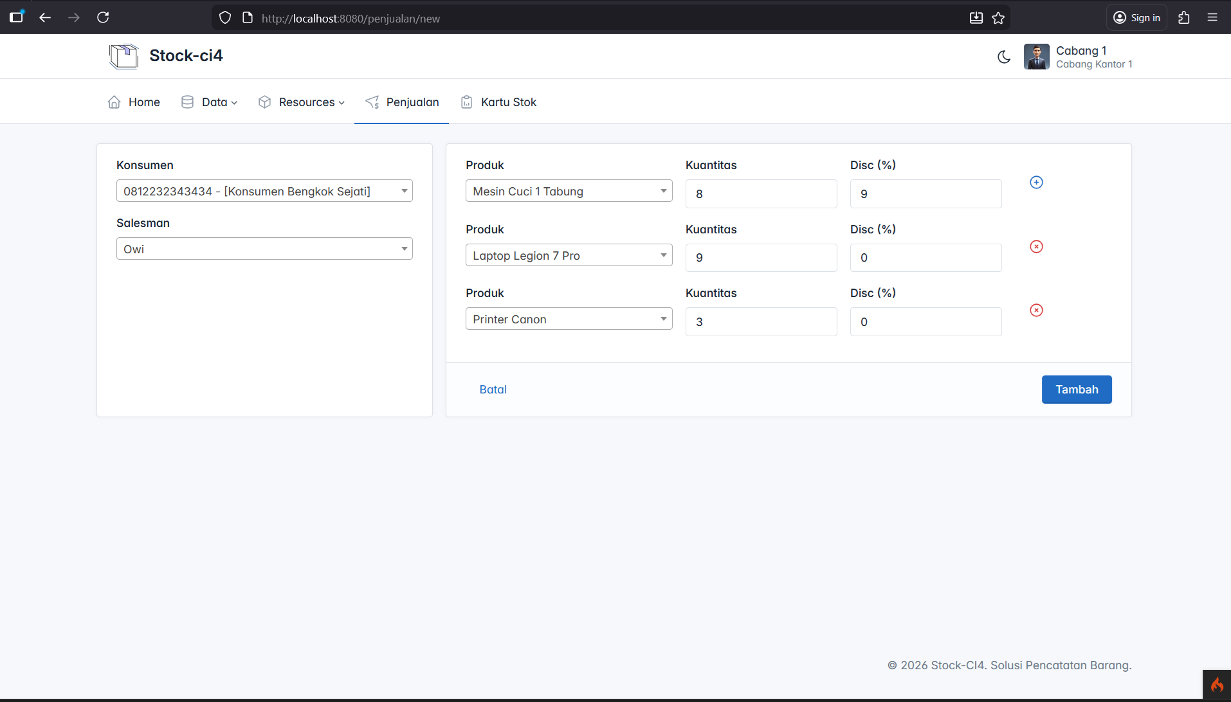
Task: Click the browser back arrow
Action: (x=45, y=17)
